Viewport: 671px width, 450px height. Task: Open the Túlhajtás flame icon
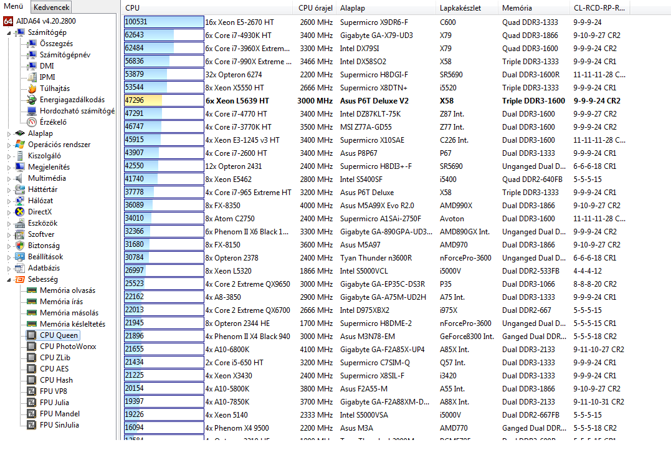(32, 89)
